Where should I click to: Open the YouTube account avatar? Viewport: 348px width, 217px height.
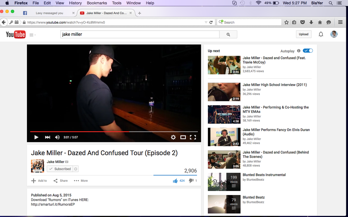tap(334, 34)
